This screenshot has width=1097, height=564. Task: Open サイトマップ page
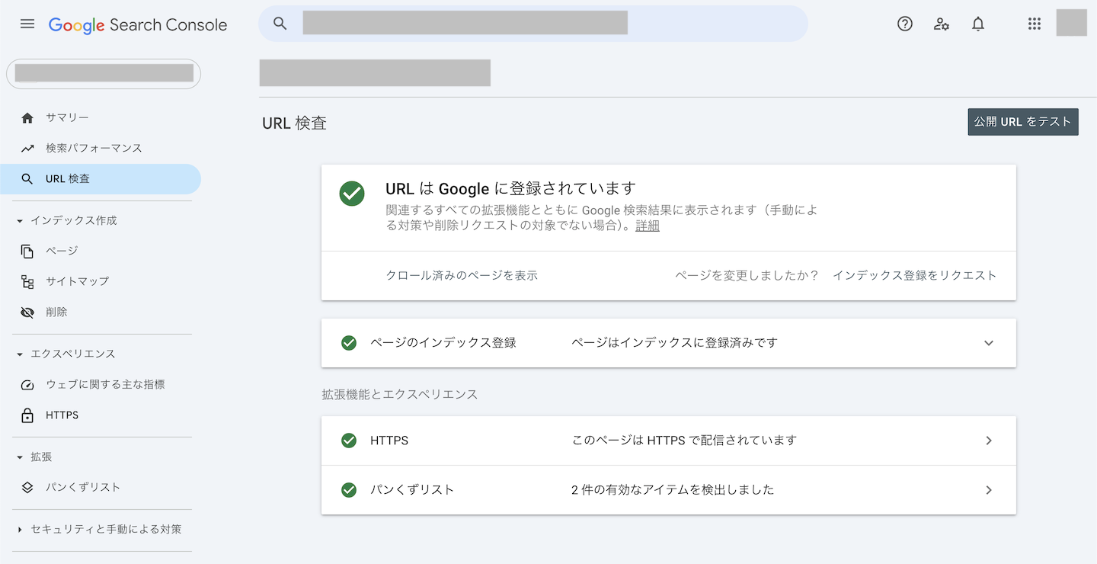(101, 281)
